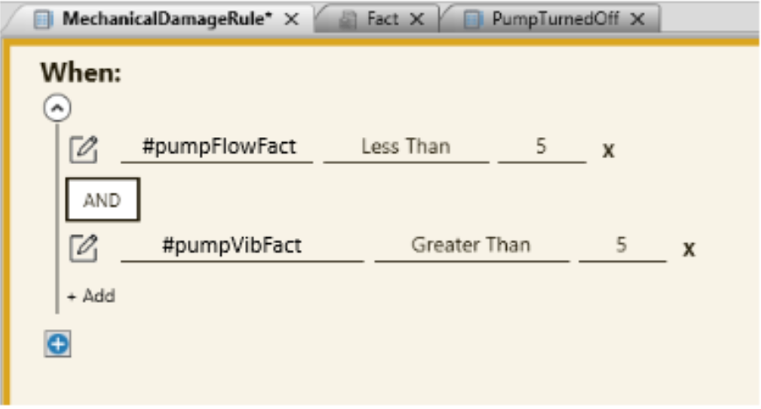This screenshot has height=409, width=761.
Task: Click the value 5 for pumpFlowFact
Action: point(541,148)
